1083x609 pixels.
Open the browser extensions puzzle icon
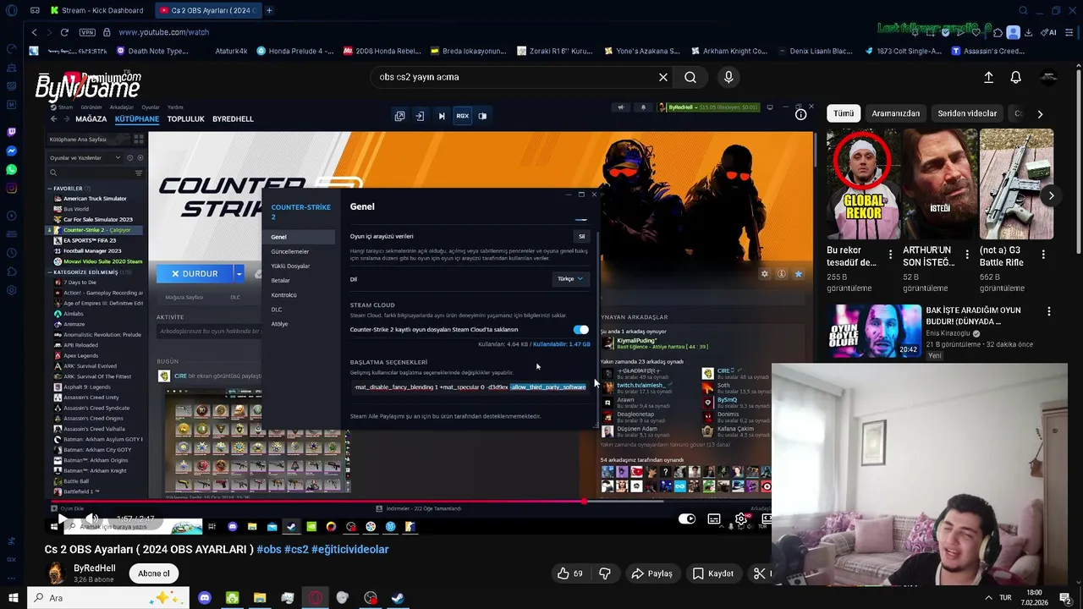click(x=998, y=32)
